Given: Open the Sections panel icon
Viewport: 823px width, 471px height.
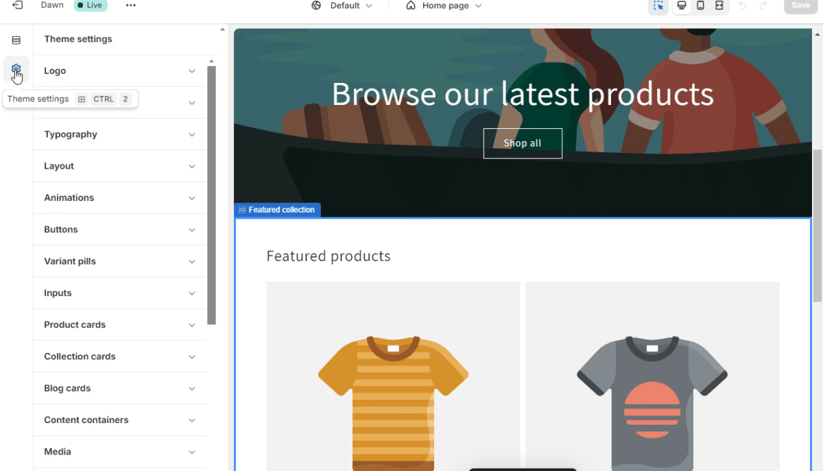Looking at the screenshot, I should [16, 40].
